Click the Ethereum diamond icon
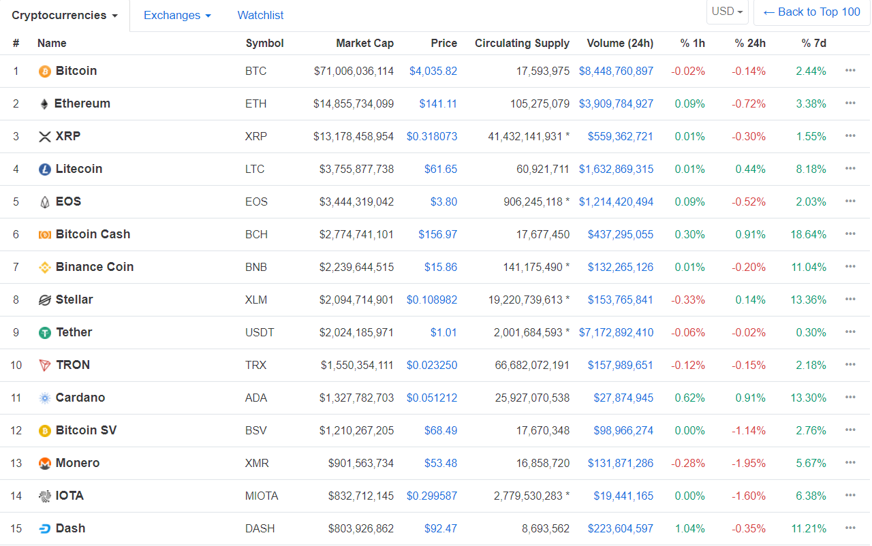The image size is (872, 546). tap(44, 103)
